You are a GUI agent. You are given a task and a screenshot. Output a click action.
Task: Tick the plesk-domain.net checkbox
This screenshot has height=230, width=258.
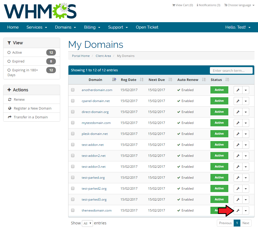pyautogui.click(x=73, y=134)
